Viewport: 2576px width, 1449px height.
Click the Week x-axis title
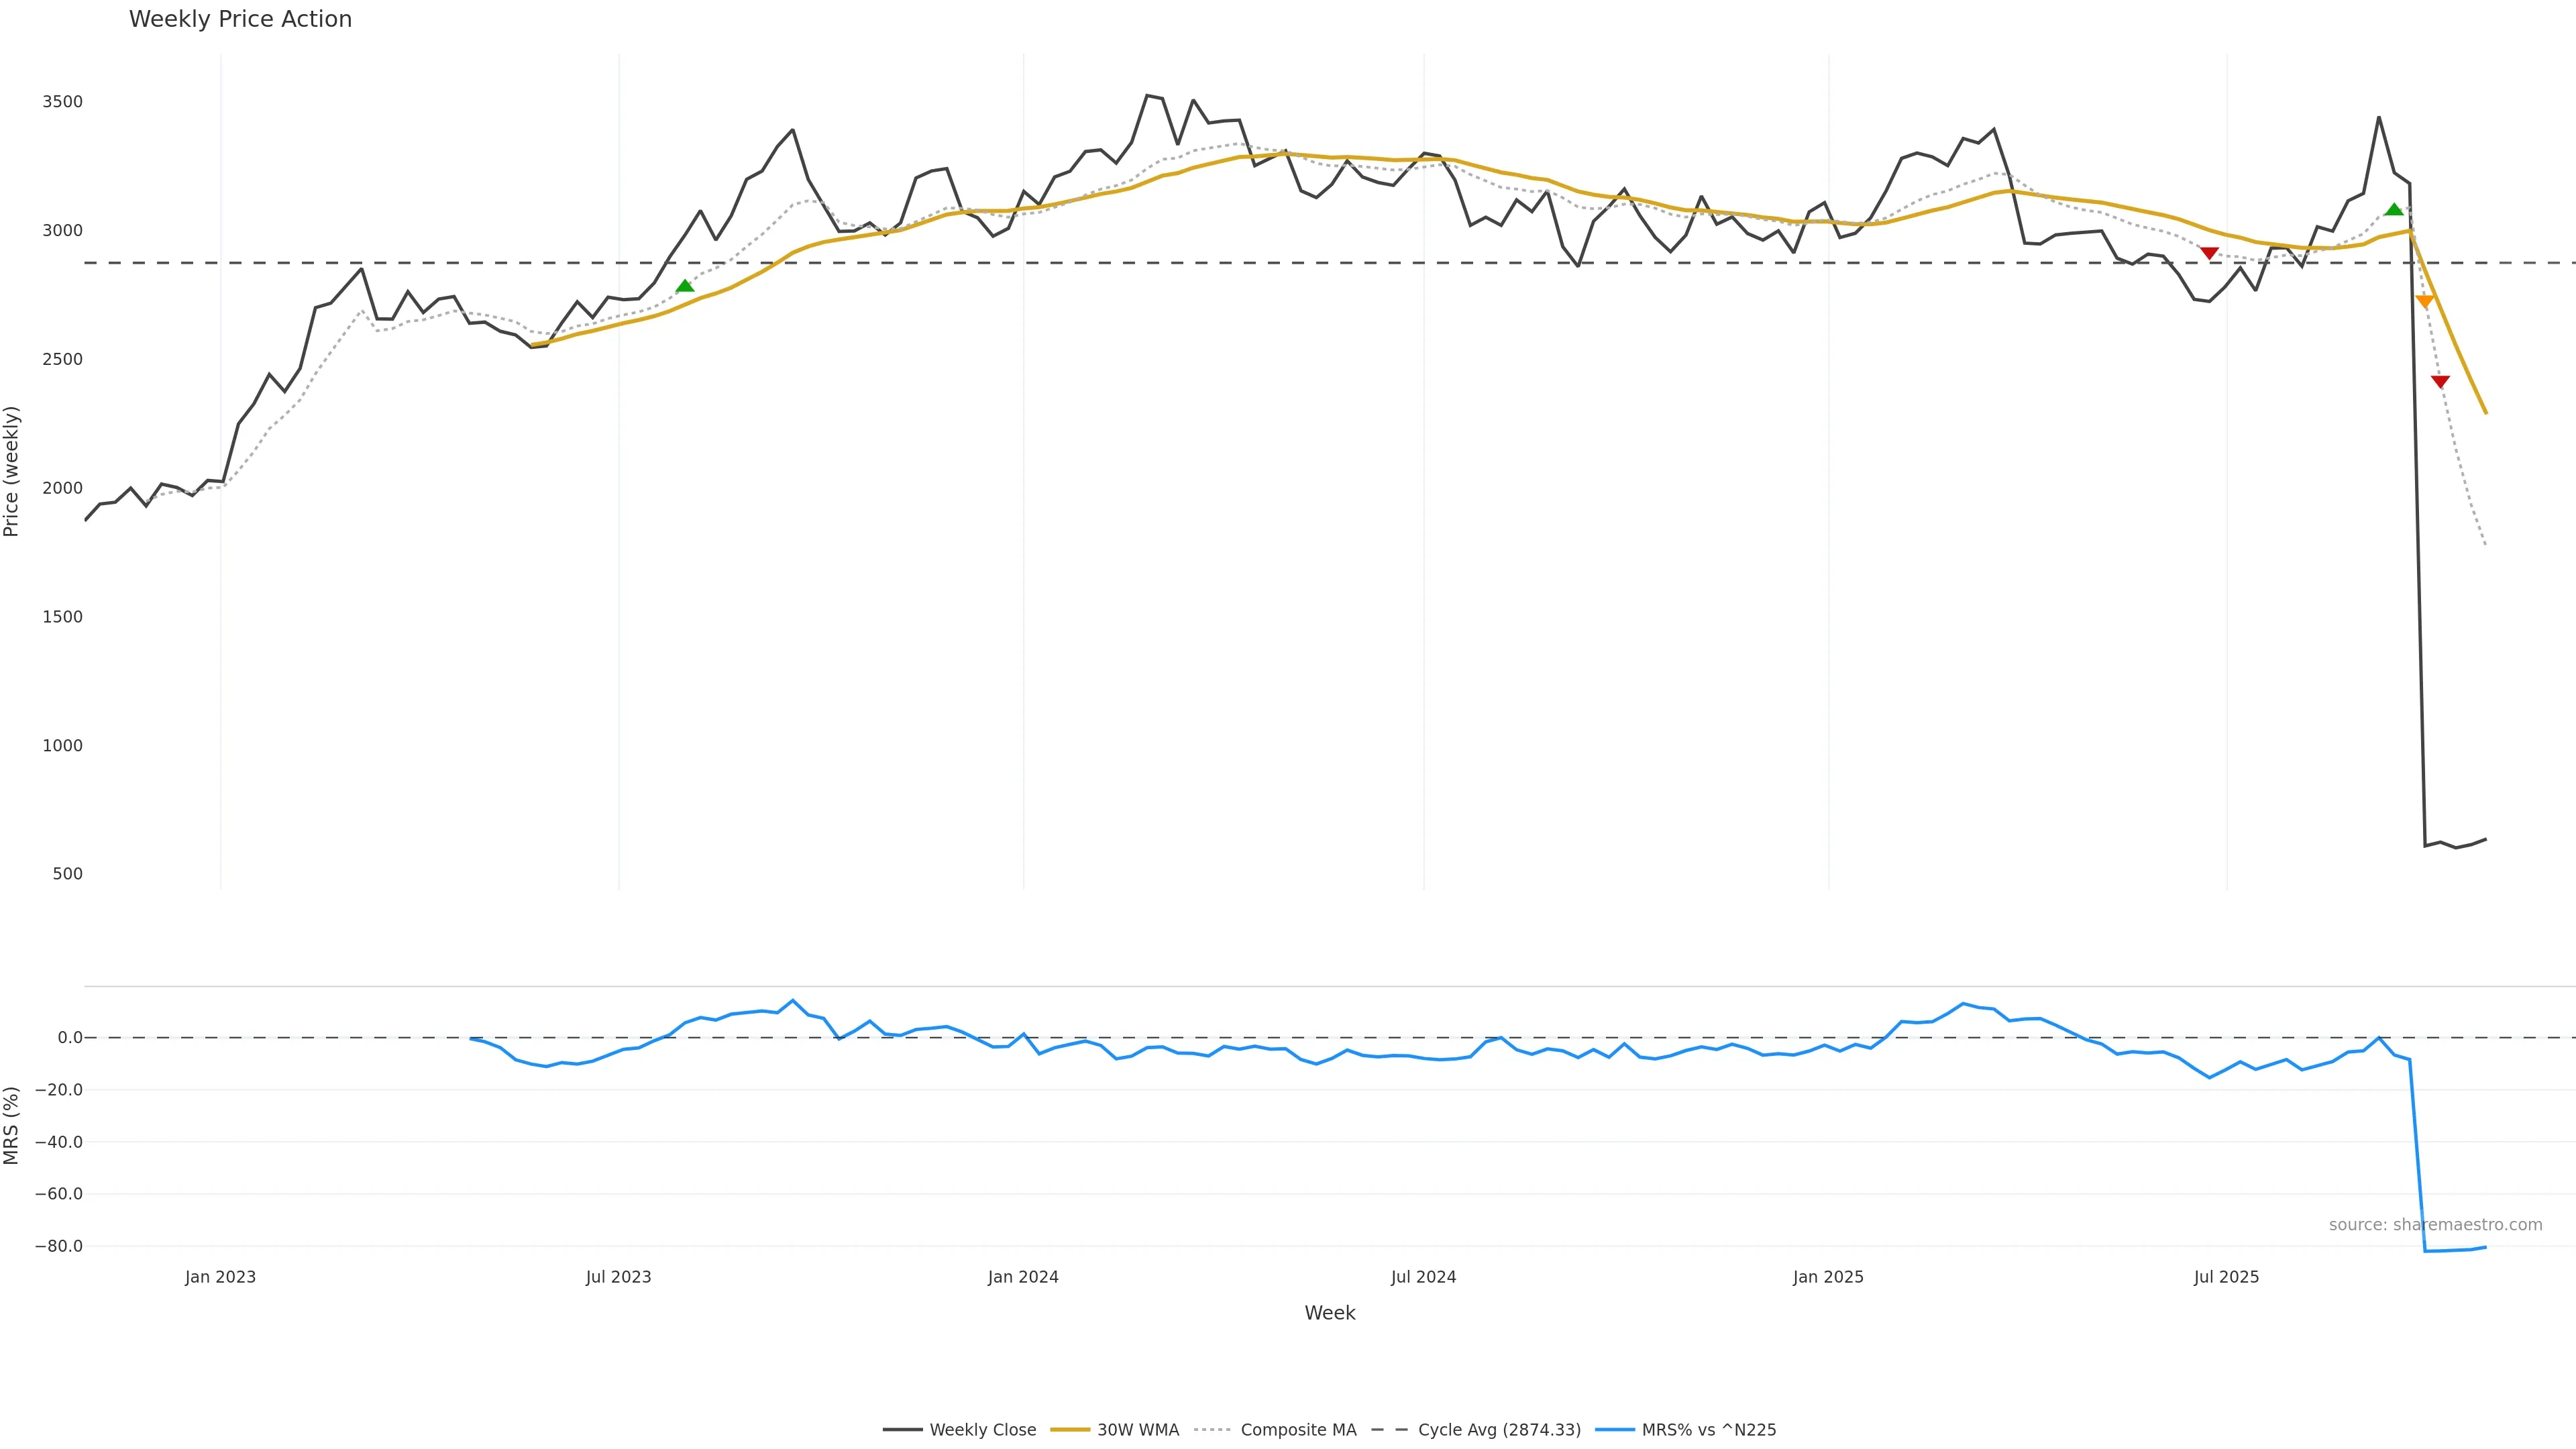point(1329,1313)
